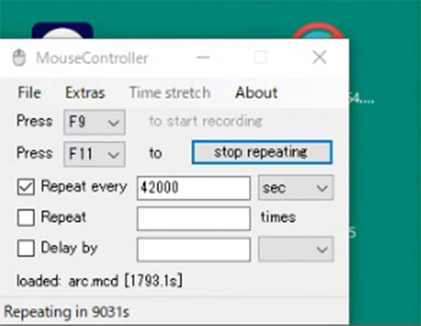
Task: Click the Repeat every 42000 input field
Action: 194,188
